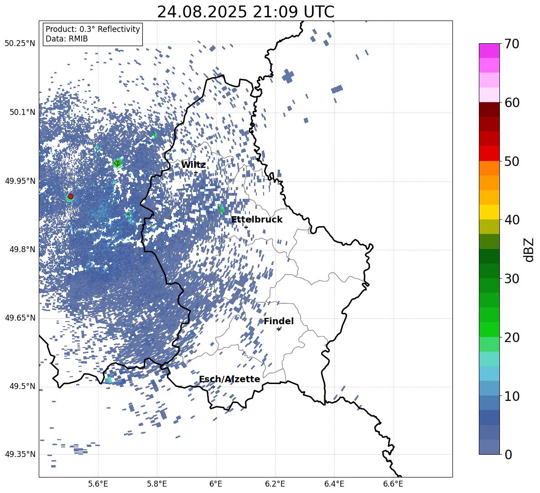Click the orange-green echo northwest of Wiltz
Image resolution: width=540 pixels, height=493 pixels.
click(x=117, y=163)
